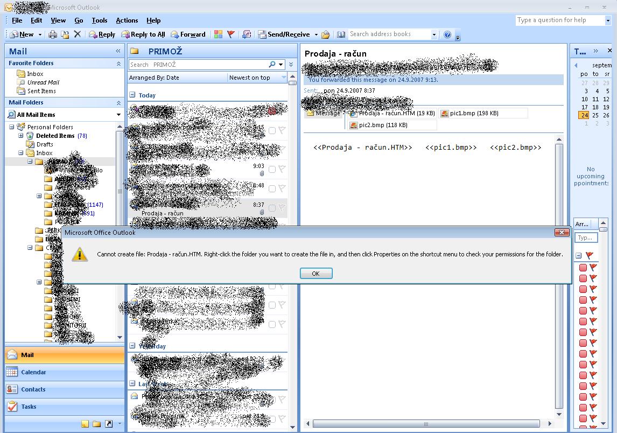Switch to the Tasks navigation button

[x=65, y=407]
